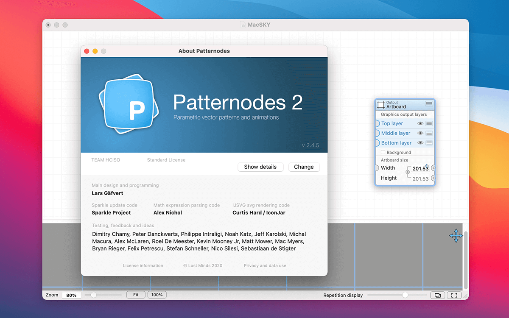Click the Top layer label
The image size is (509, 318).
(392, 123)
